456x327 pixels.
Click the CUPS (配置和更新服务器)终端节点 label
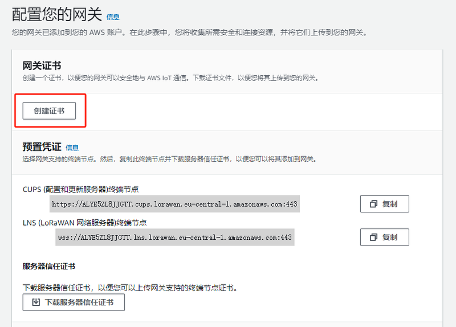(x=80, y=189)
